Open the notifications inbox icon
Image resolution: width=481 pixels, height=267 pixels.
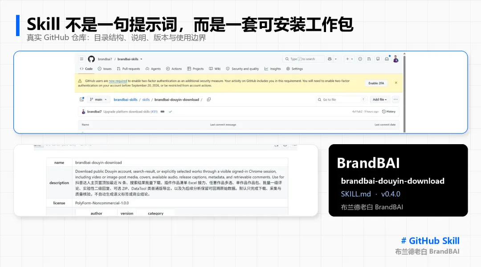tap(387, 59)
